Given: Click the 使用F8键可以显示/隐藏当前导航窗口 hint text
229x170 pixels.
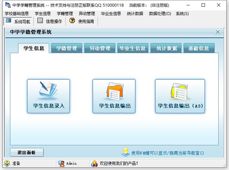Looking at the screenshot, I should pyautogui.click(x=167, y=153).
